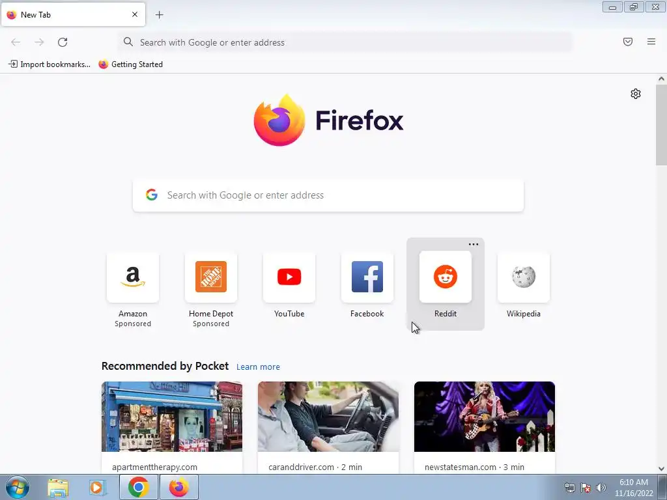Focus the center Google search box
The width and height of the screenshot is (667, 500).
(x=328, y=195)
